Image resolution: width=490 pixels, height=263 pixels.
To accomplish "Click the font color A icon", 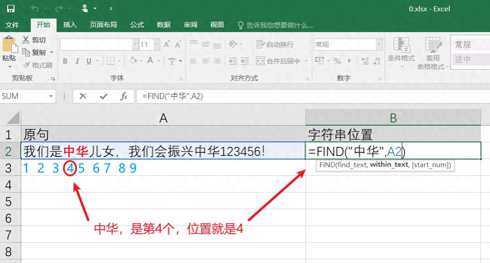I will (150, 60).
